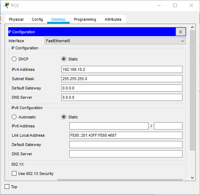200x195 pixels.
Task: Close the PC0 window
Action: [x=191, y=5]
